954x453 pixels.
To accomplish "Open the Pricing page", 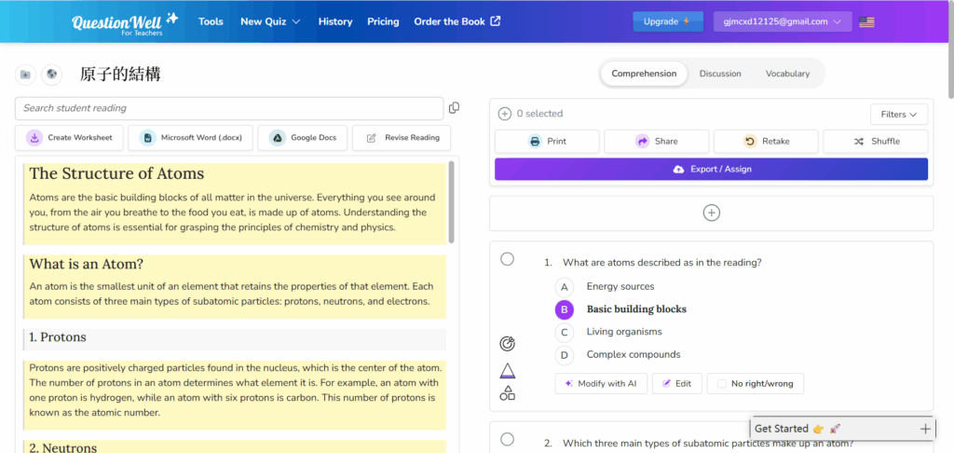I will coord(383,21).
